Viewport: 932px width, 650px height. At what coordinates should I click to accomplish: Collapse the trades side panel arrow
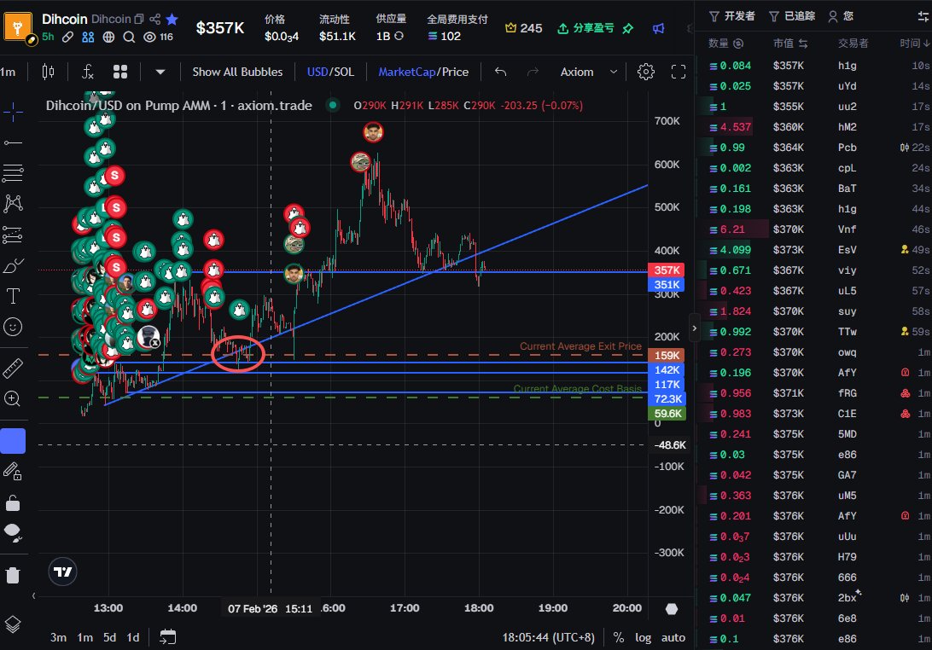click(694, 328)
